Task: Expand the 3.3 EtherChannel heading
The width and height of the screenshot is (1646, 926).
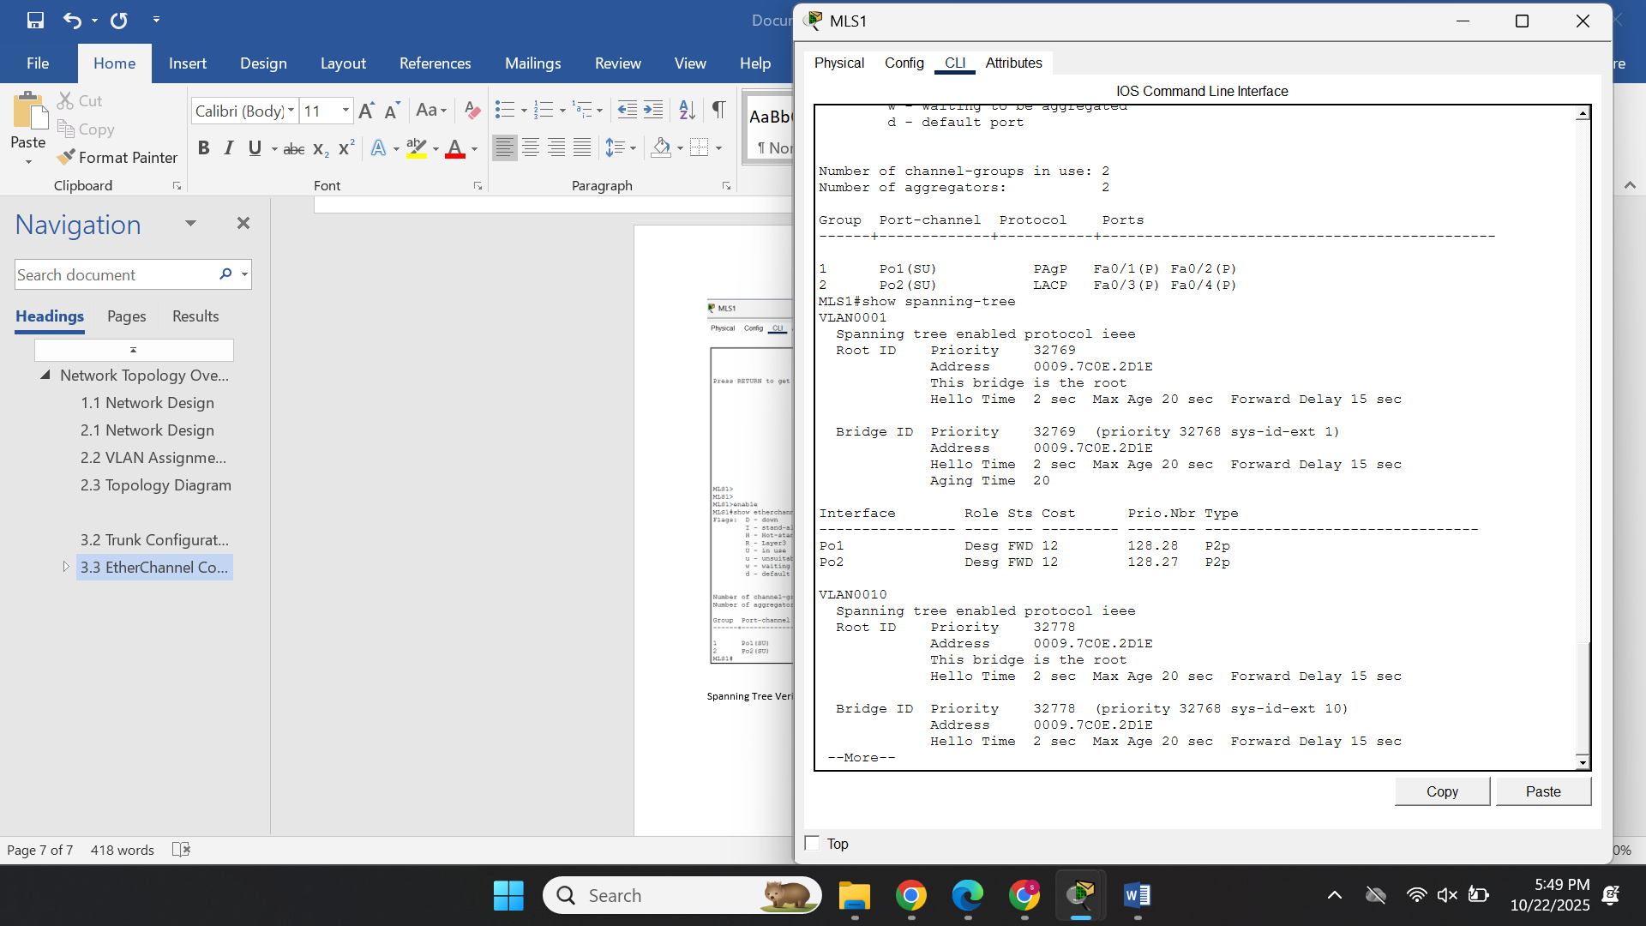Action: (x=66, y=567)
